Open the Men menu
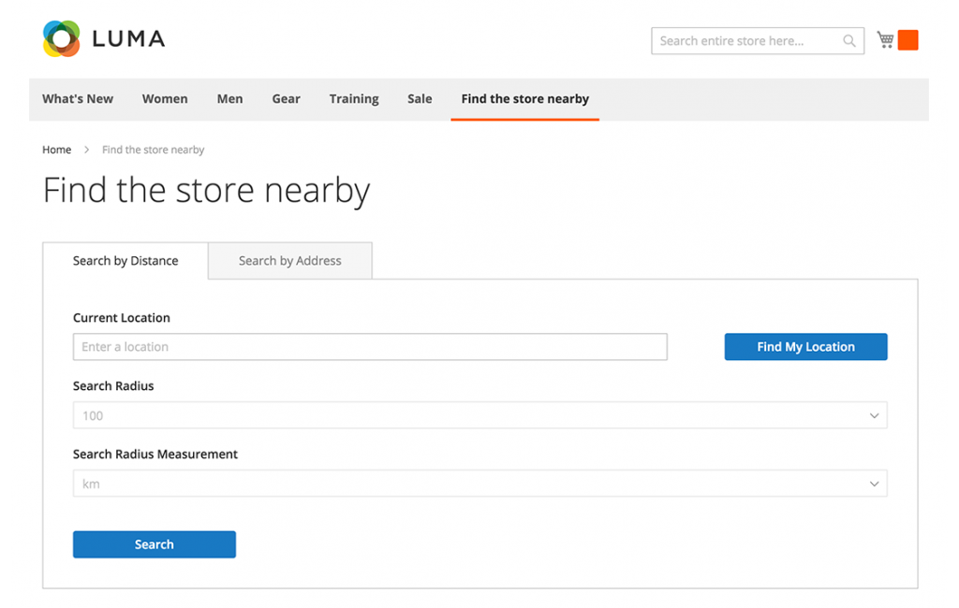959x608 pixels. (230, 99)
